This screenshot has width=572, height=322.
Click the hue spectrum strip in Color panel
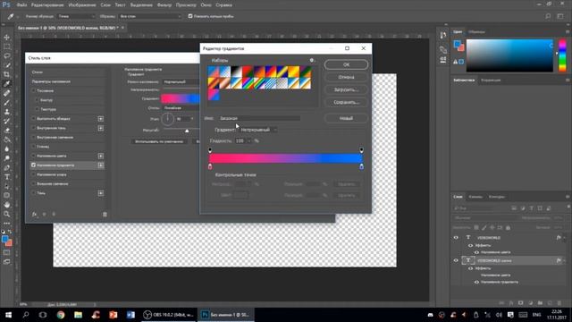[562, 55]
